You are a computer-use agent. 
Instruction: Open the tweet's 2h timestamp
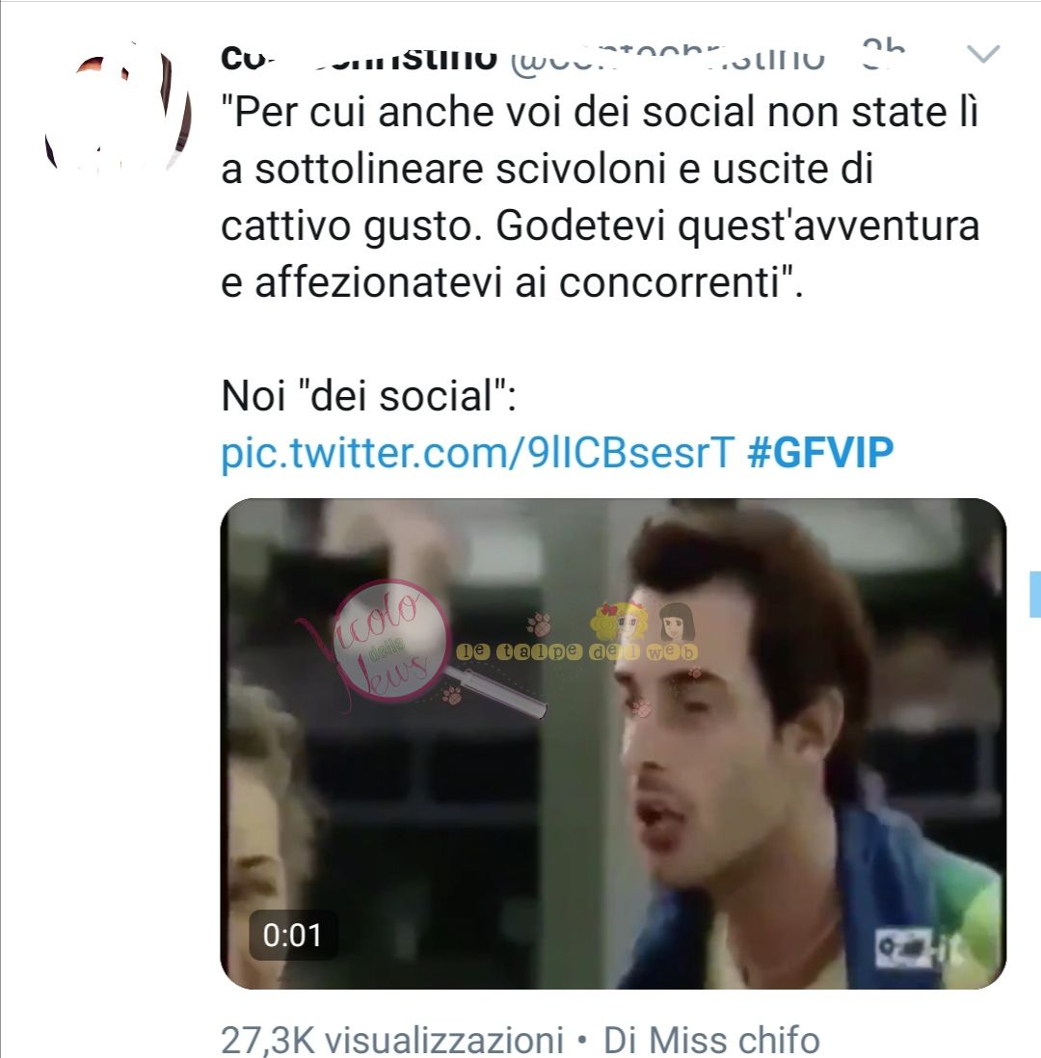(883, 53)
